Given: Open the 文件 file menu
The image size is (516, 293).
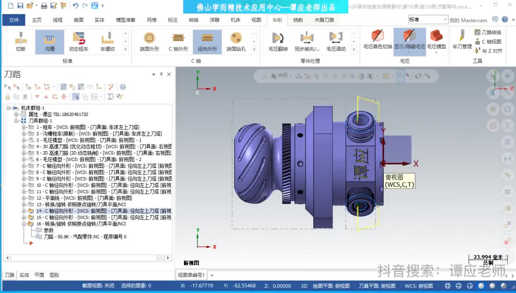Looking at the screenshot, I should pos(14,20).
